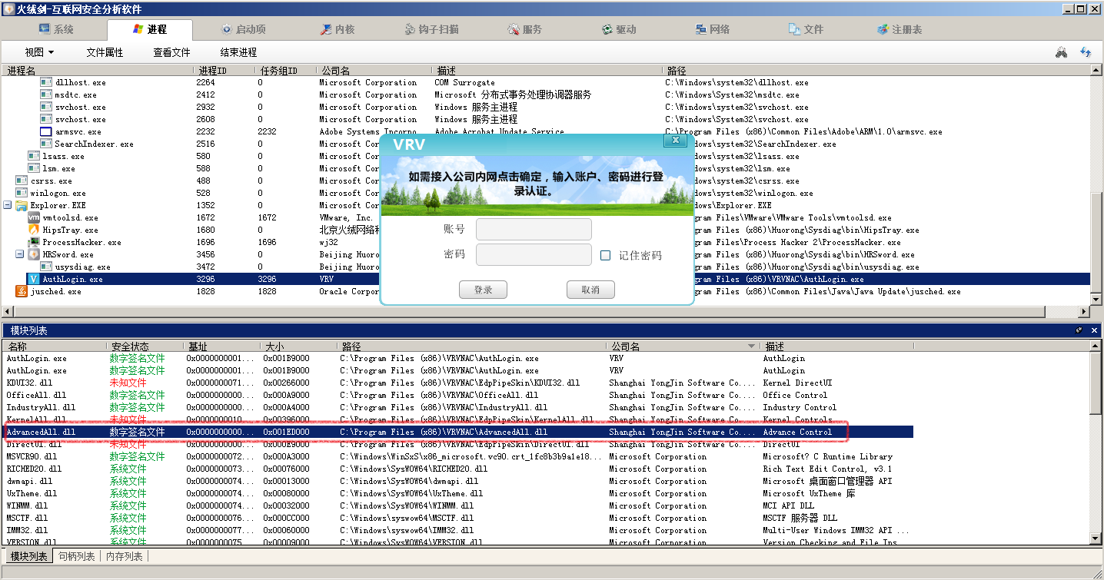Image resolution: width=1104 pixels, height=580 pixels.
Task: Pin the module list panel
Action: [1079, 330]
